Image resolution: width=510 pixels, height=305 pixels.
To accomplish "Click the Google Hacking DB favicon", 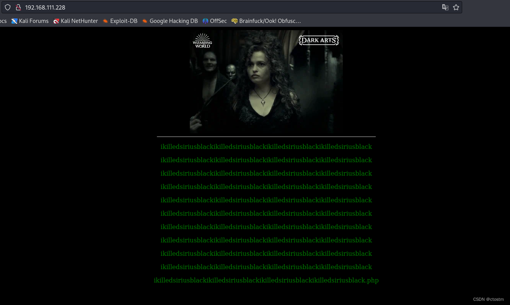I will coord(145,21).
